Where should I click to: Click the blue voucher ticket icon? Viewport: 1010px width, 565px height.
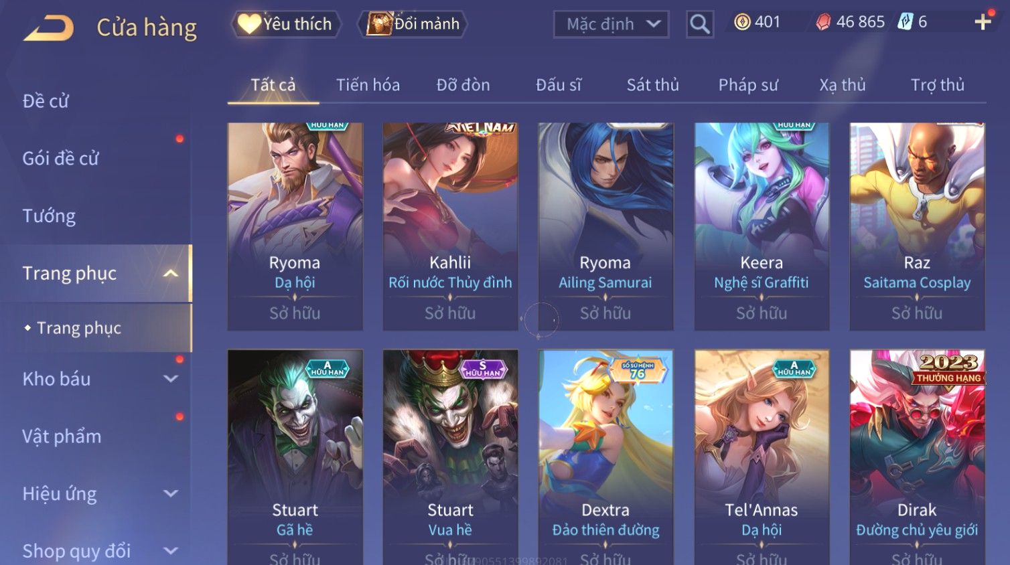pos(905,22)
